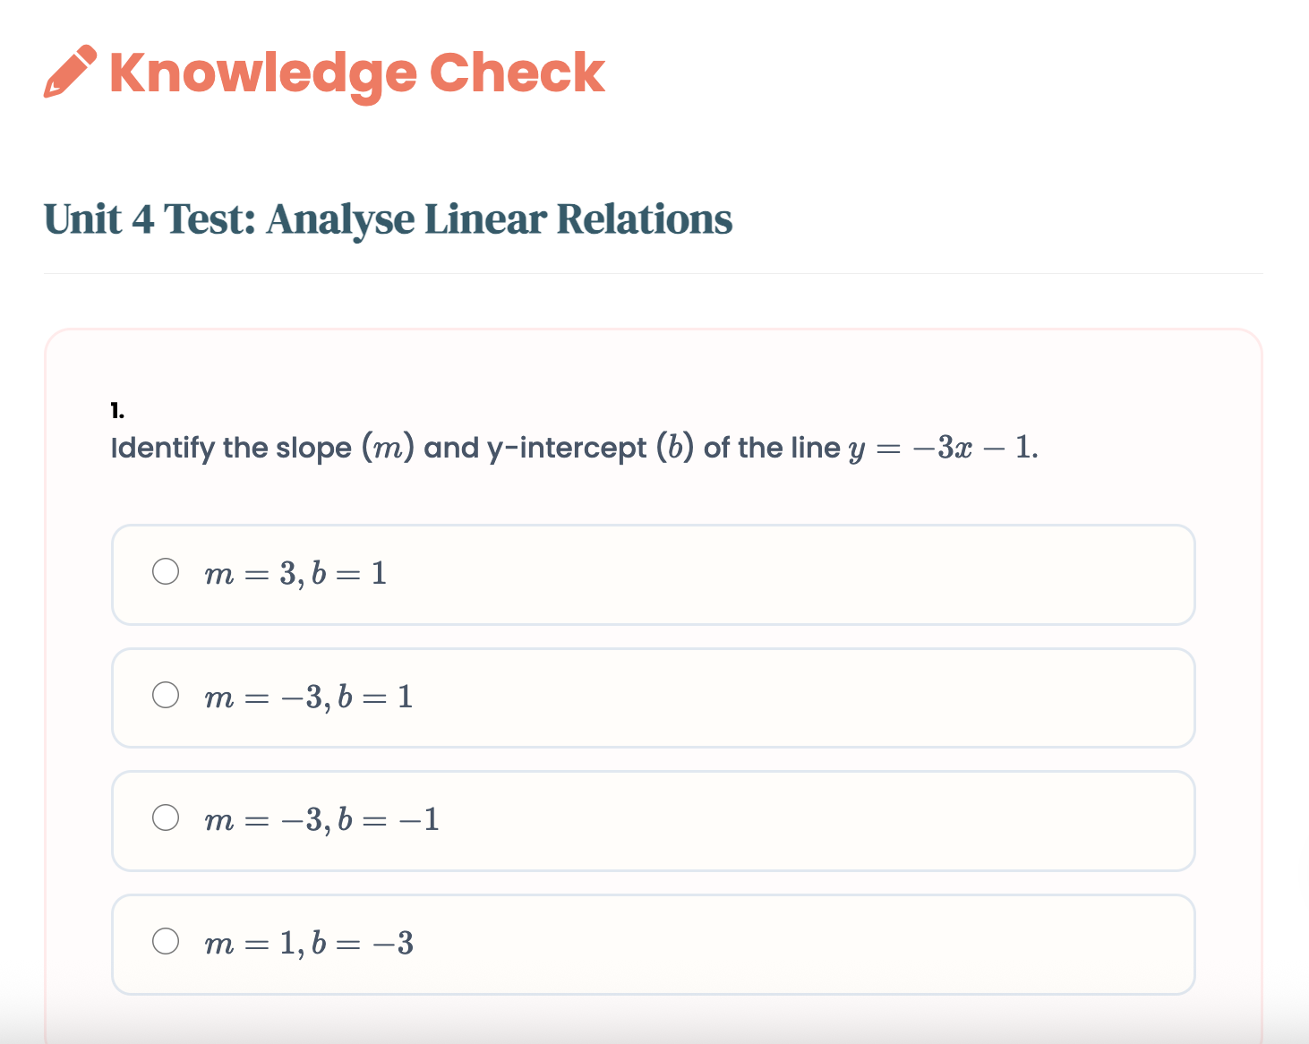This screenshot has height=1044, width=1309.
Task: Click the third answer option box
Action: [654, 821]
